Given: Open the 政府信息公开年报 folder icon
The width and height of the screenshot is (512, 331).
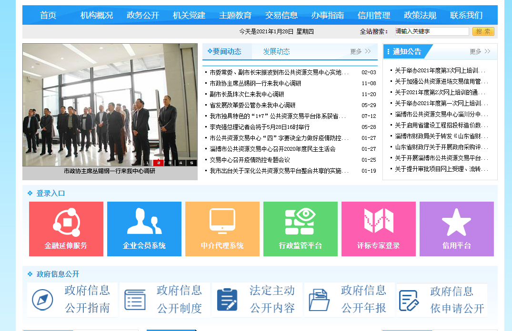Looking at the screenshot, I should tap(319, 300).
